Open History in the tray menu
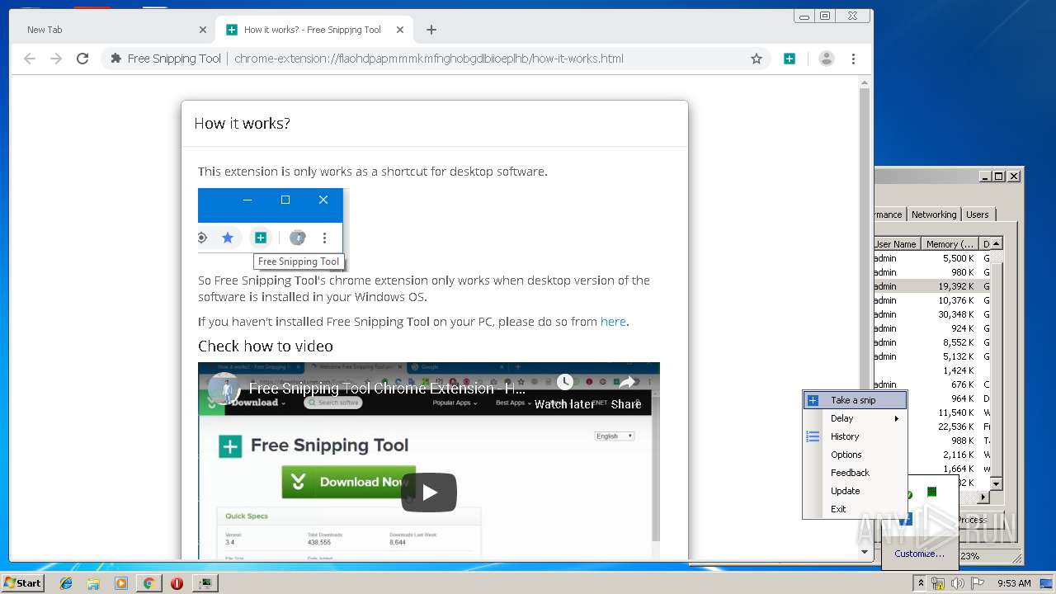This screenshot has width=1056, height=594. (856, 436)
